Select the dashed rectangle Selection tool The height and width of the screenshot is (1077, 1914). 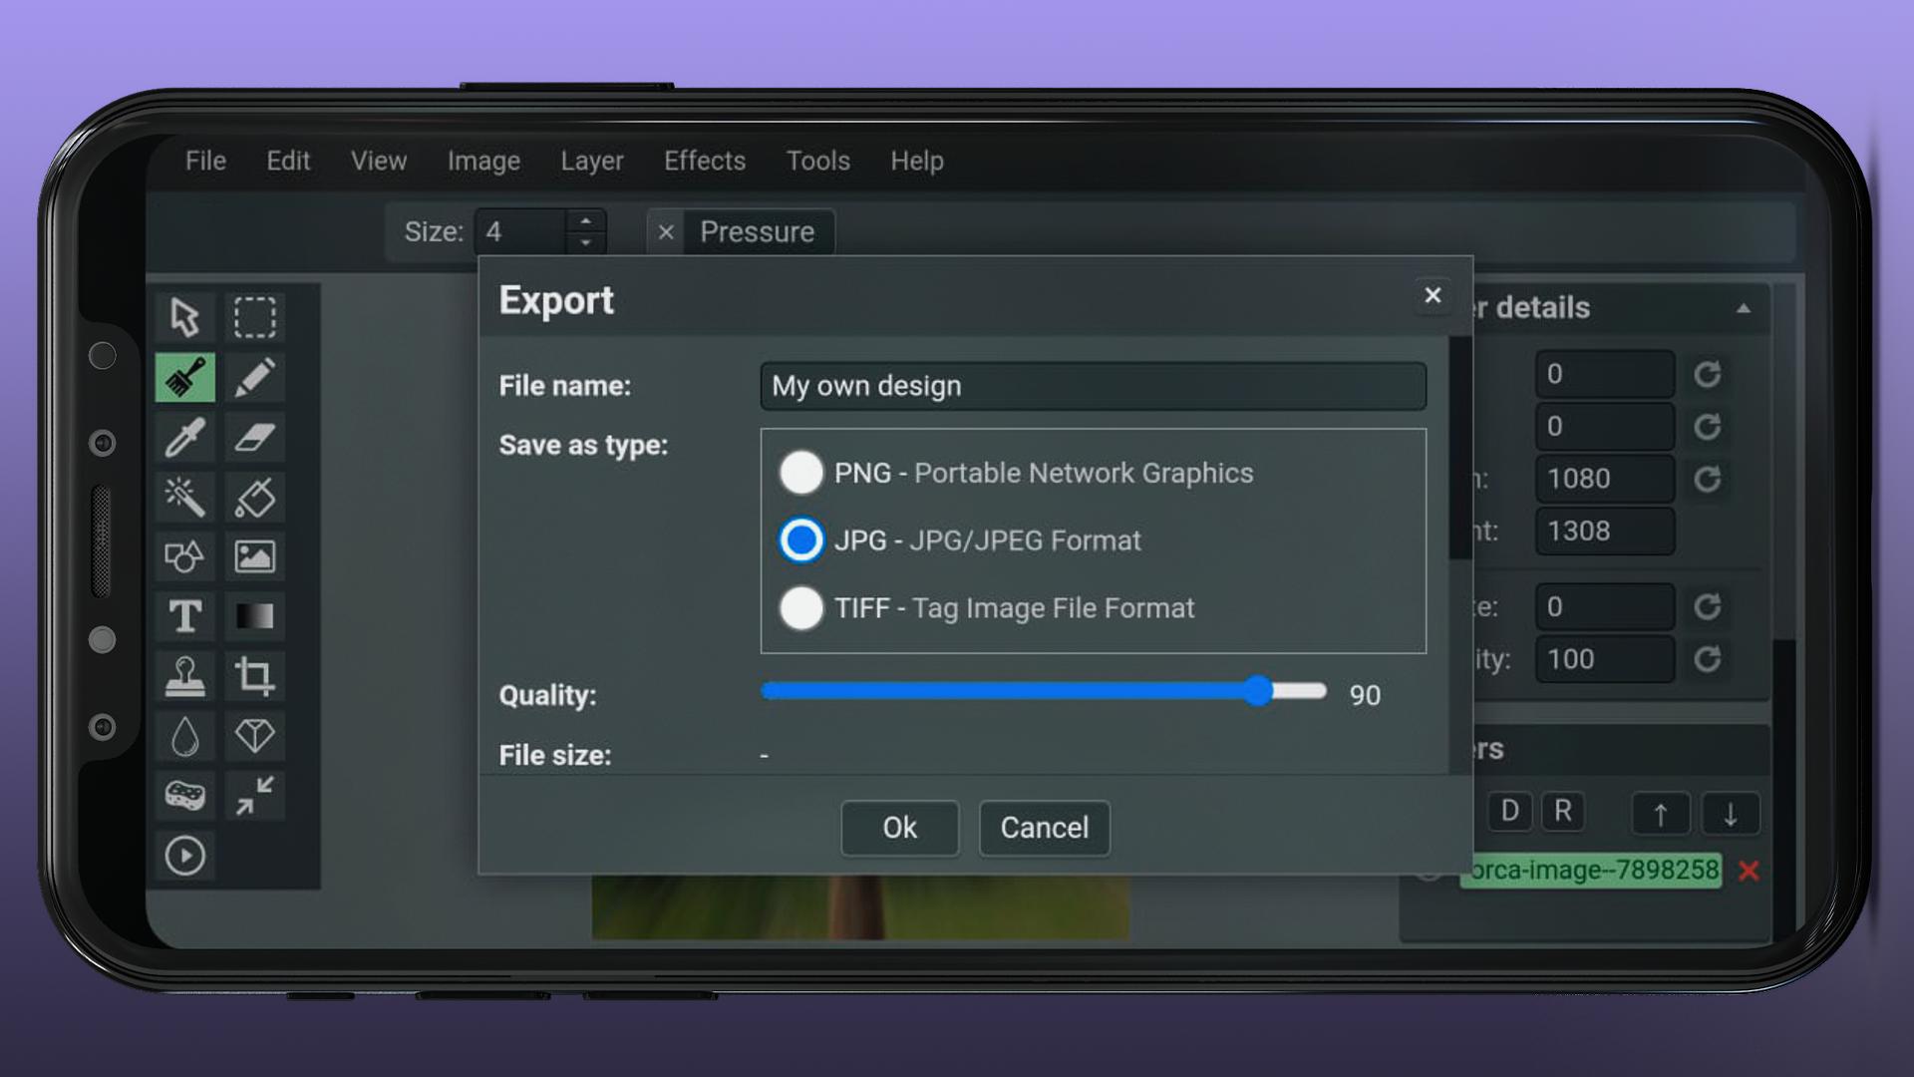coord(255,317)
